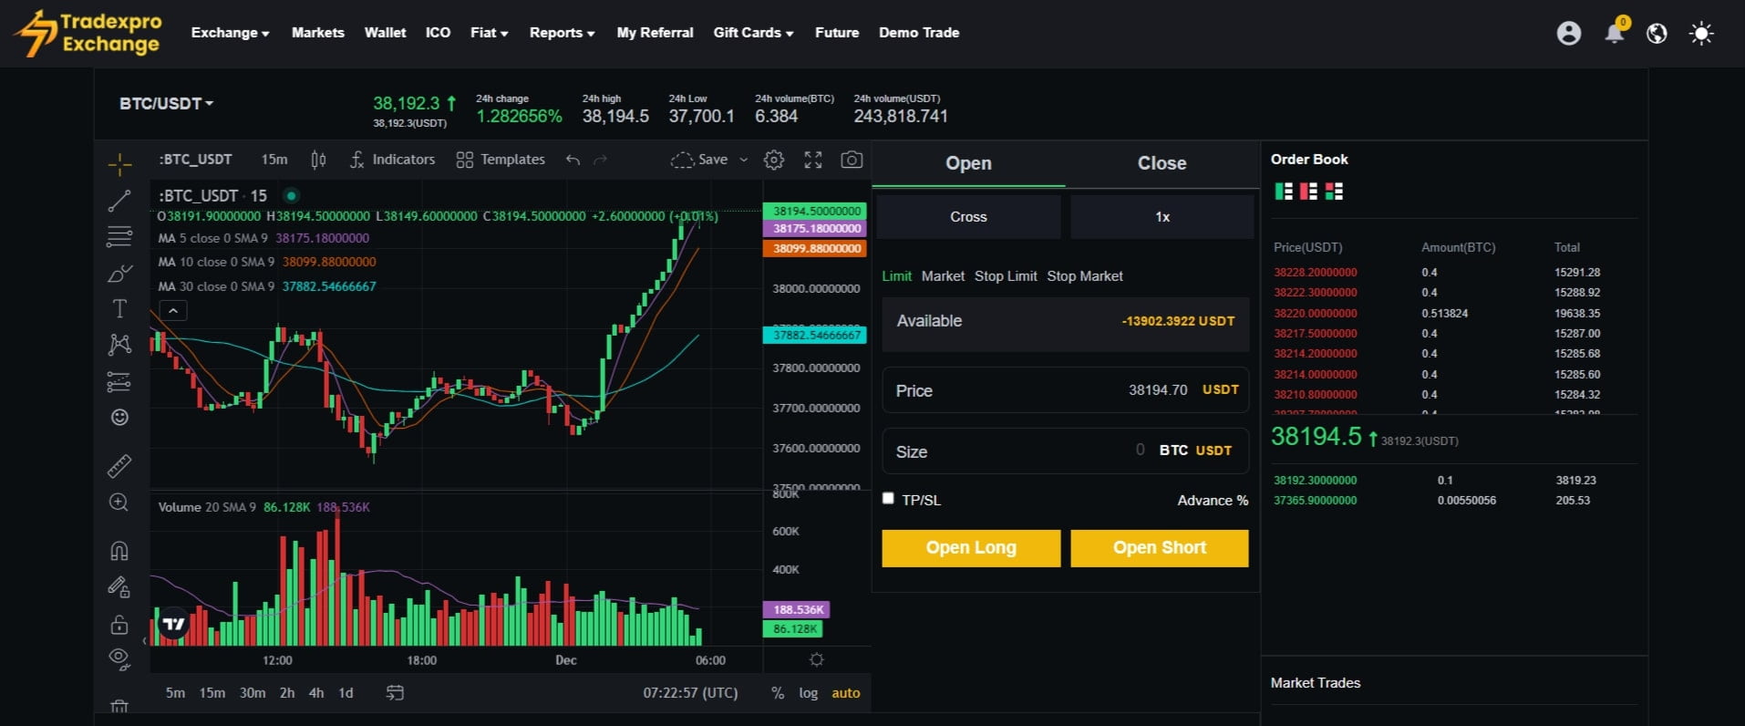
Task: Click the Advance % option
Action: click(x=1213, y=501)
